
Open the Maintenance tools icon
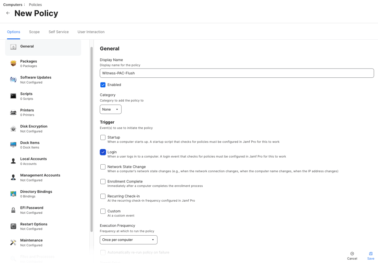[x=13, y=242]
